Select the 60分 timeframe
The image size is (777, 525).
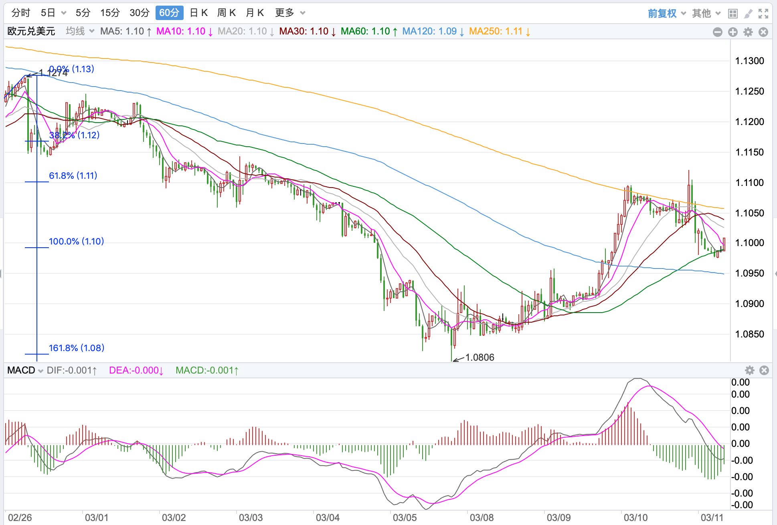pos(169,13)
